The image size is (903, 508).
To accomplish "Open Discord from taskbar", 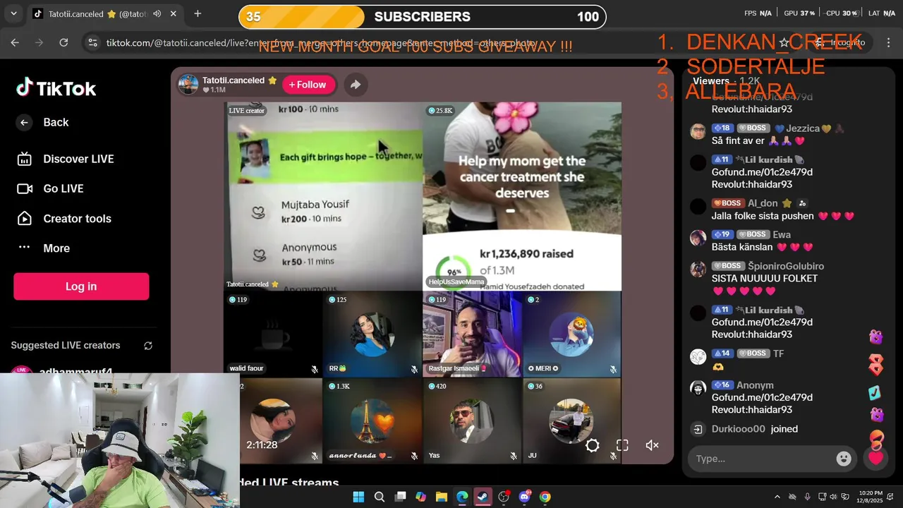I will [524, 497].
